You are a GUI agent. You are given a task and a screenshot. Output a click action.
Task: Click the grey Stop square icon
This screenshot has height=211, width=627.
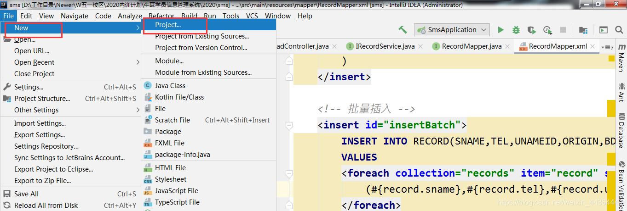(563, 30)
